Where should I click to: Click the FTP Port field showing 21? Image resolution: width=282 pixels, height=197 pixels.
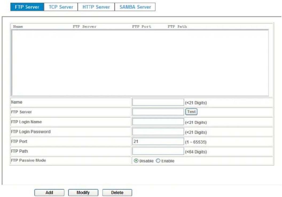(158, 141)
